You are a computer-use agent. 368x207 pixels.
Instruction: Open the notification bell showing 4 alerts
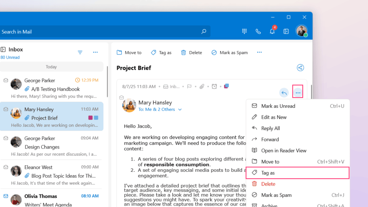[272, 31]
